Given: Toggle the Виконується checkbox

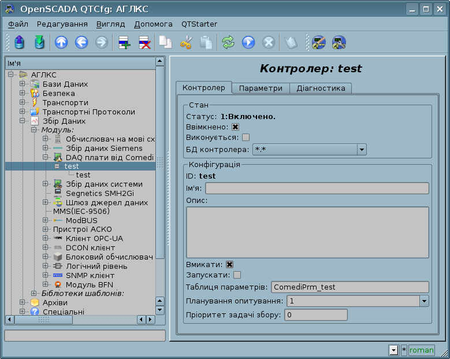Looking at the screenshot, I should (x=246, y=137).
